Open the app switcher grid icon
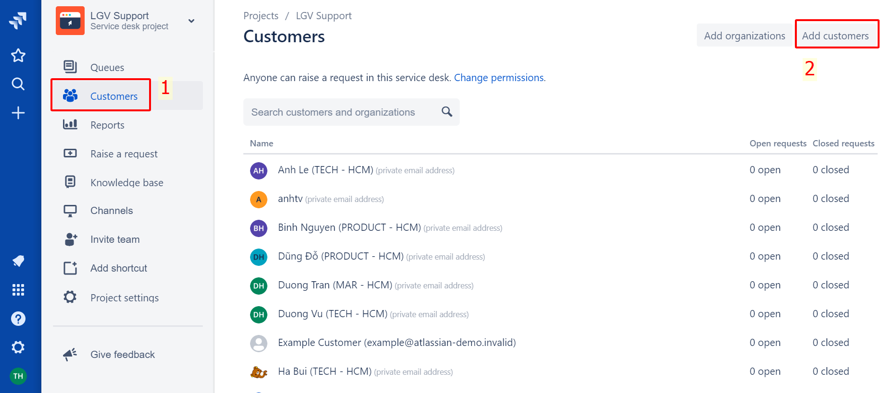Screen dimensions: 881x393 pyautogui.click(x=18, y=290)
